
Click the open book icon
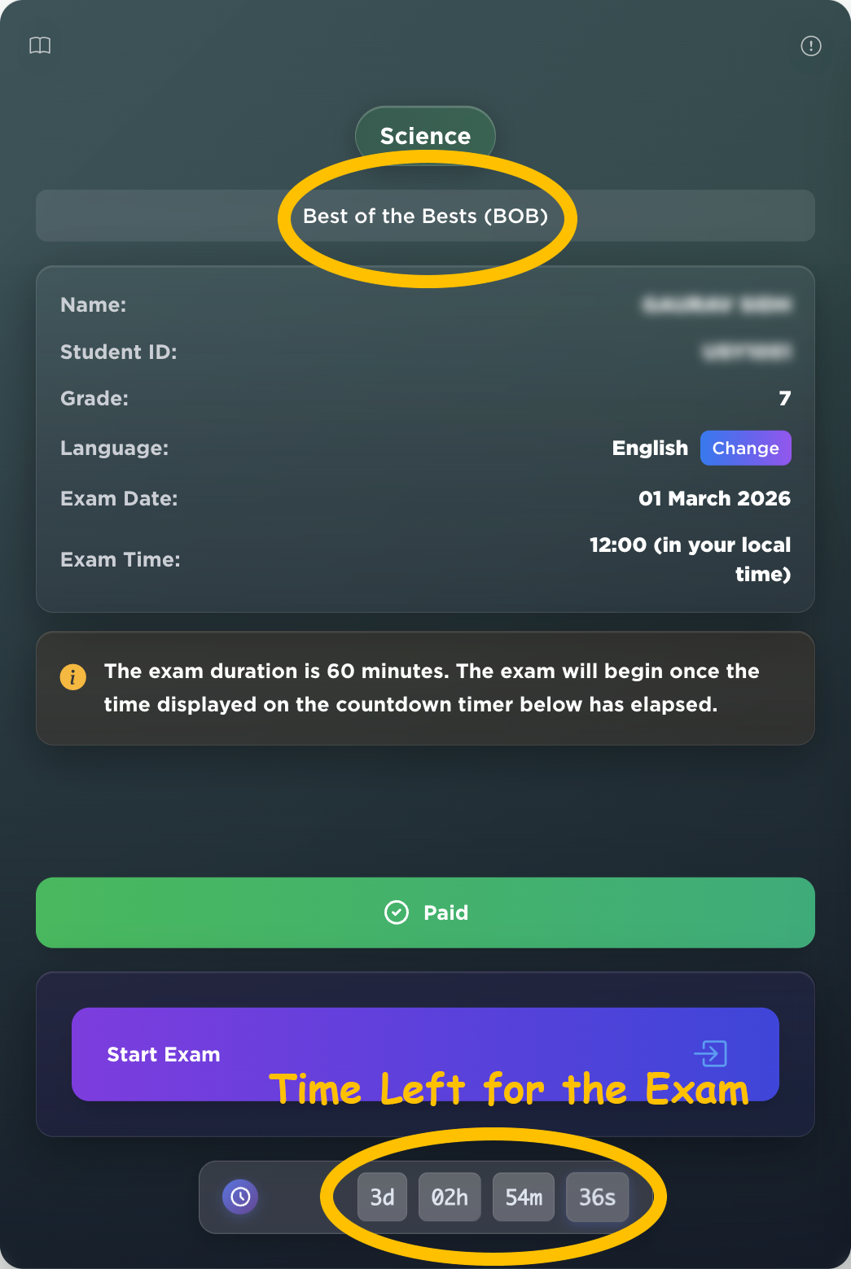[40, 46]
